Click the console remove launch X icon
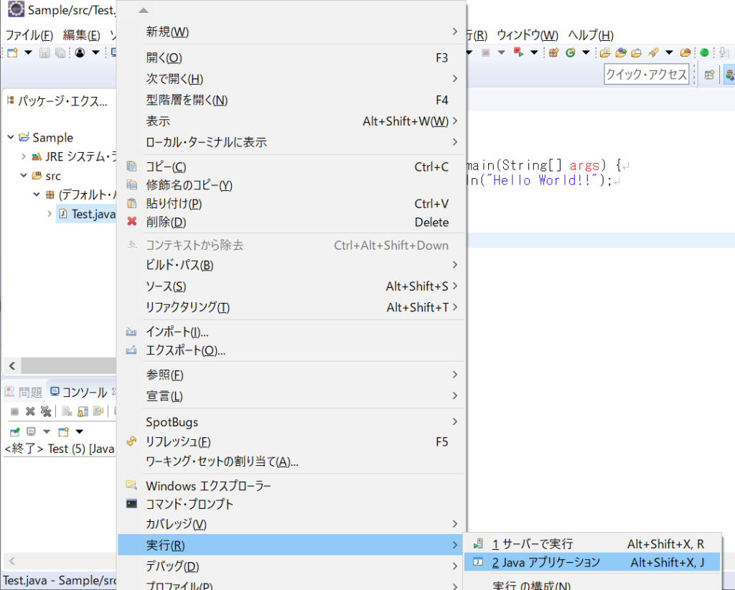735x590 pixels. point(30,411)
